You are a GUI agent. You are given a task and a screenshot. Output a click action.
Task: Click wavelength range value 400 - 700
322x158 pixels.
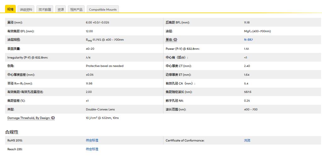click(x=251, y=110)
